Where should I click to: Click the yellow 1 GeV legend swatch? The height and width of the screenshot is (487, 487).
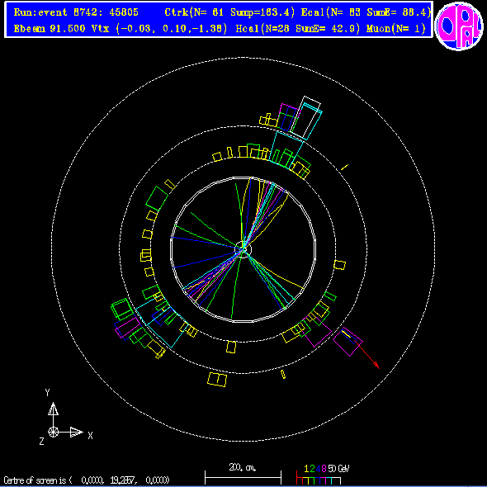coord(306,480)
